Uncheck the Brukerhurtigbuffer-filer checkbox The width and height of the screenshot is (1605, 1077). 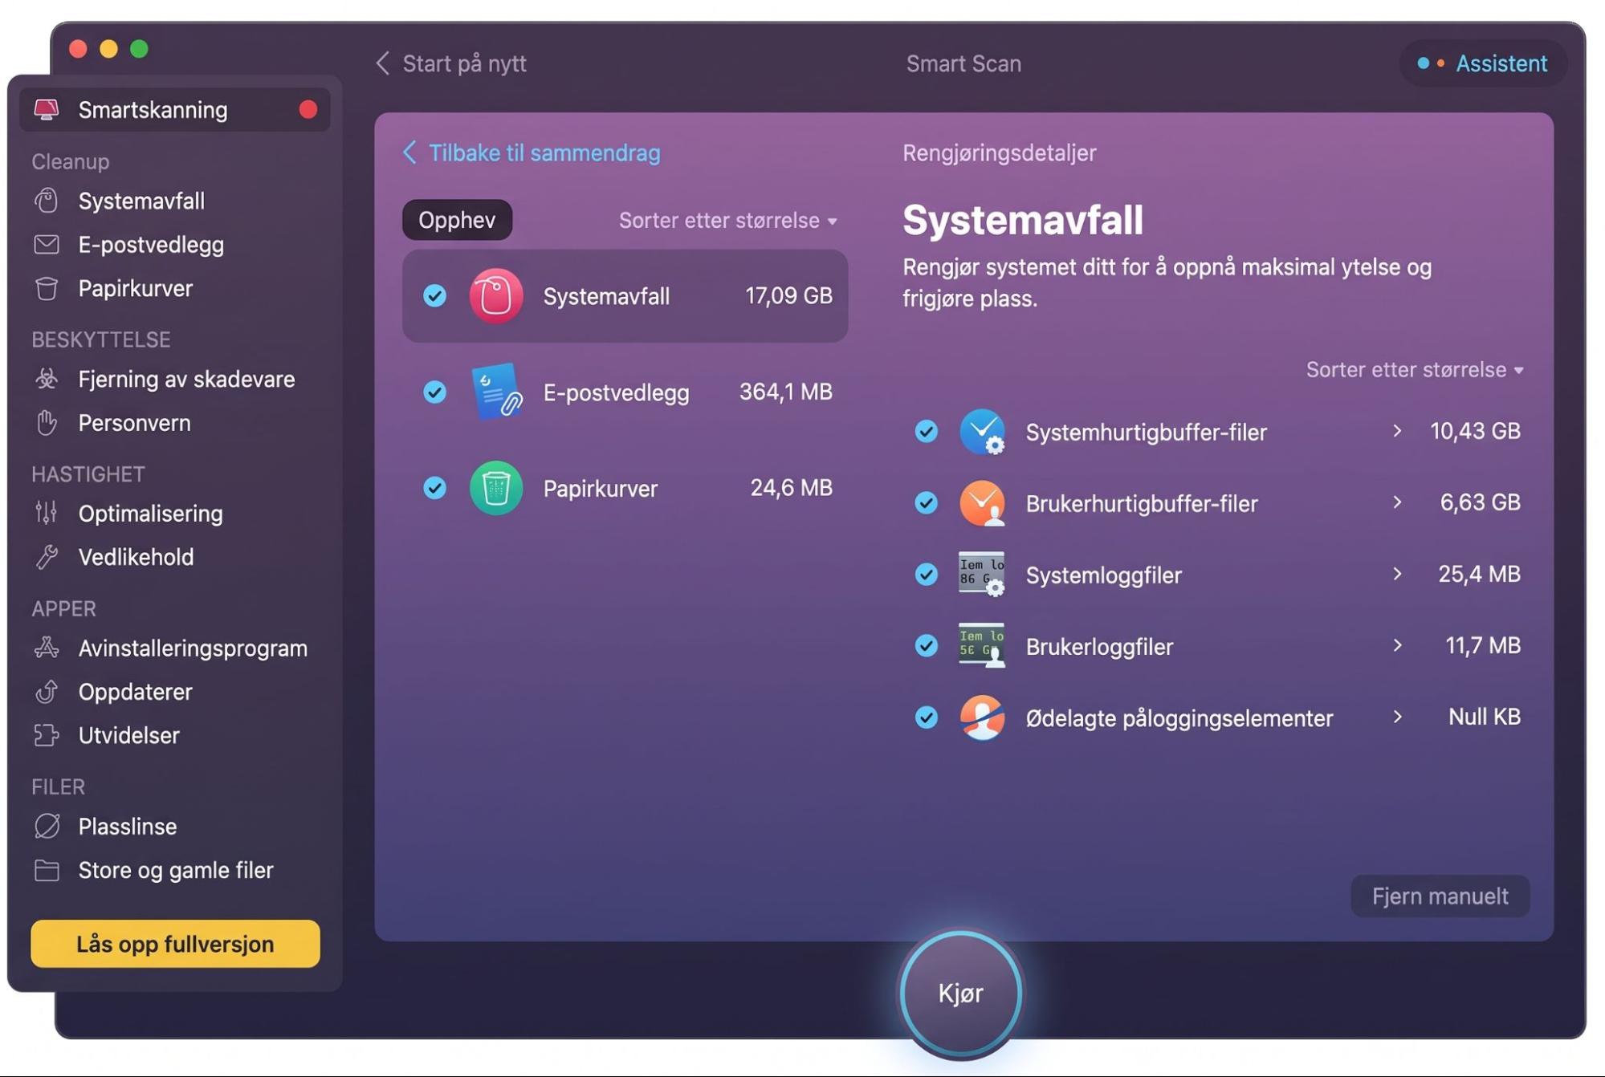pyautogui.click(x=927, y=503)
